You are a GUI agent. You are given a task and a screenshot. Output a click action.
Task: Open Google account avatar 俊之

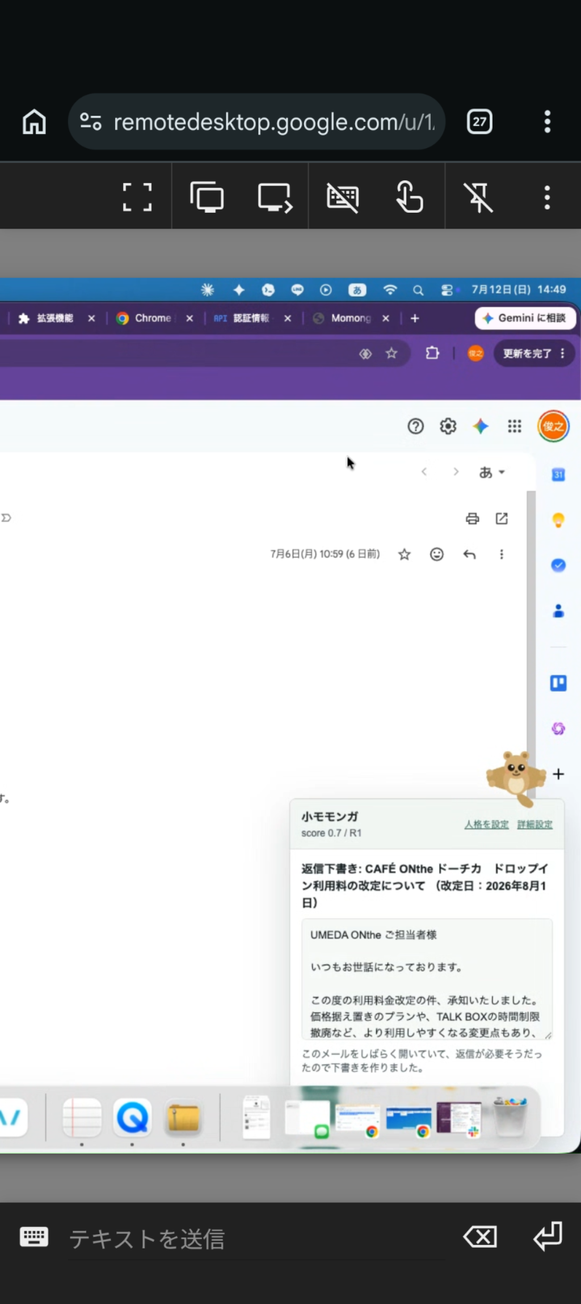(553, 426)
